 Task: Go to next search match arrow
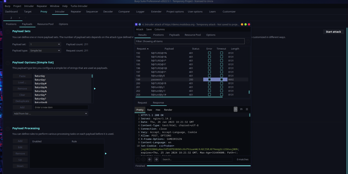pyautogui.click(x=156, y=159)
